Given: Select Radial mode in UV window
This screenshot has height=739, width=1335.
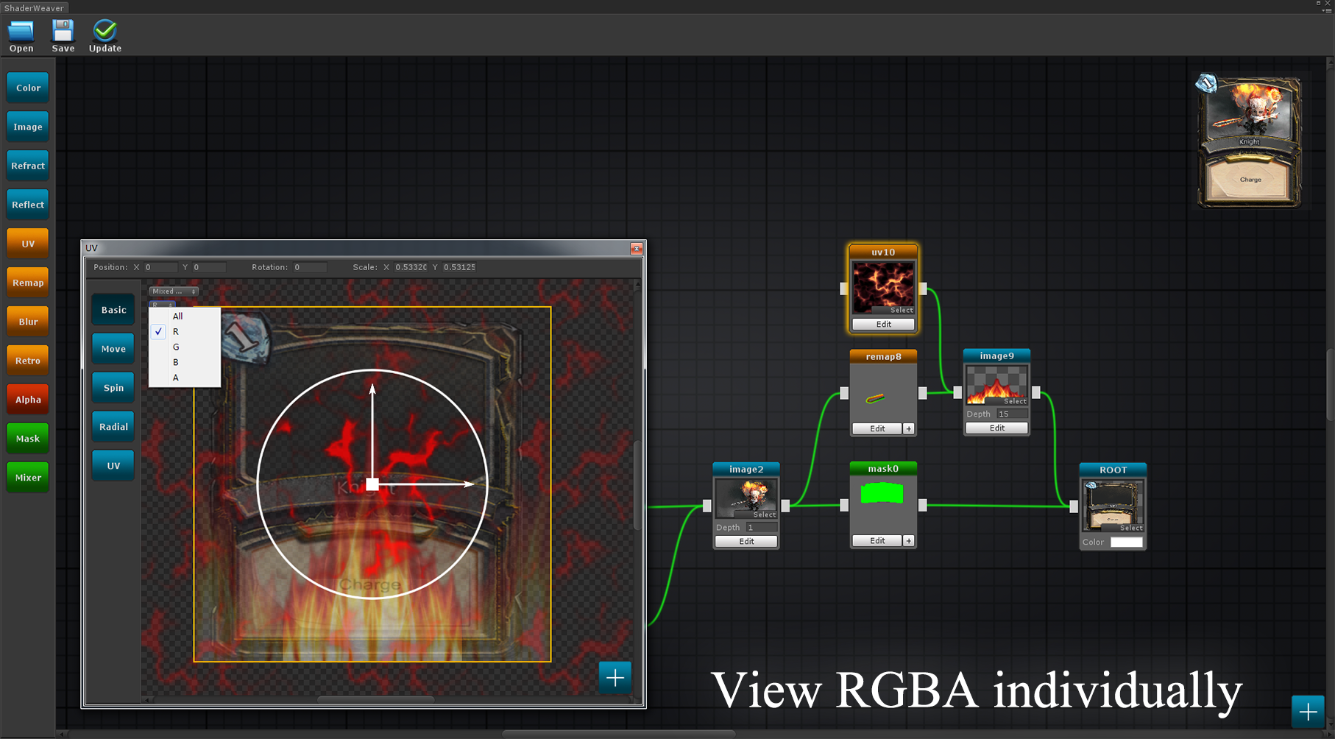Looking at the screenshot, I should (x=113, y=427).
